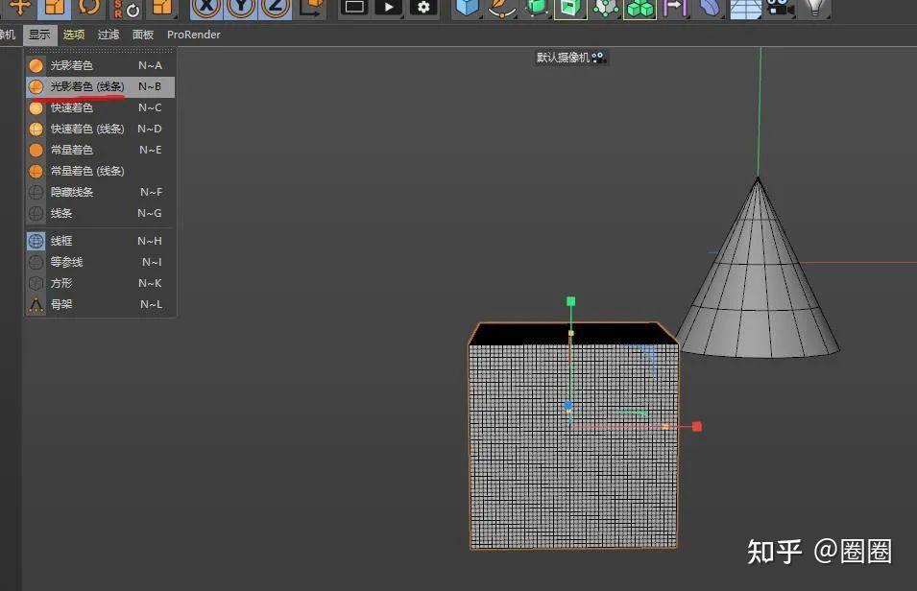Choose 快速着色 (线条) N~D
This screenshot has height=591, width=917.
pos(100,129)
